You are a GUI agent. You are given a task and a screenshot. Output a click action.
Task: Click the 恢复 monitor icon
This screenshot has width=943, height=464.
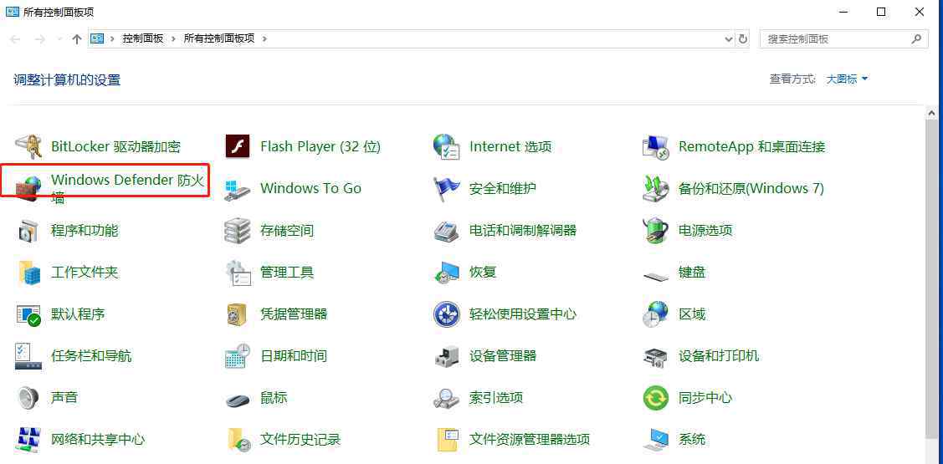pos(446,273)
